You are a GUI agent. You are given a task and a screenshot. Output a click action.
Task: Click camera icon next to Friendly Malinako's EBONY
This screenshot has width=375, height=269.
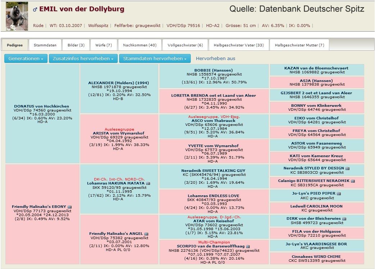pyautogui.click(x=70, y=207)
